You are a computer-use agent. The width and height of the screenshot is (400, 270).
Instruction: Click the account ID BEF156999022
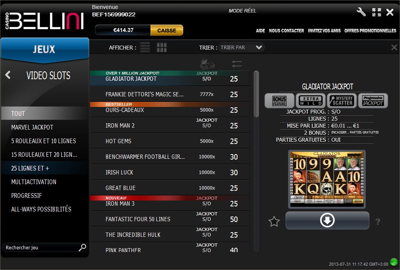click(x=113, y=14)
